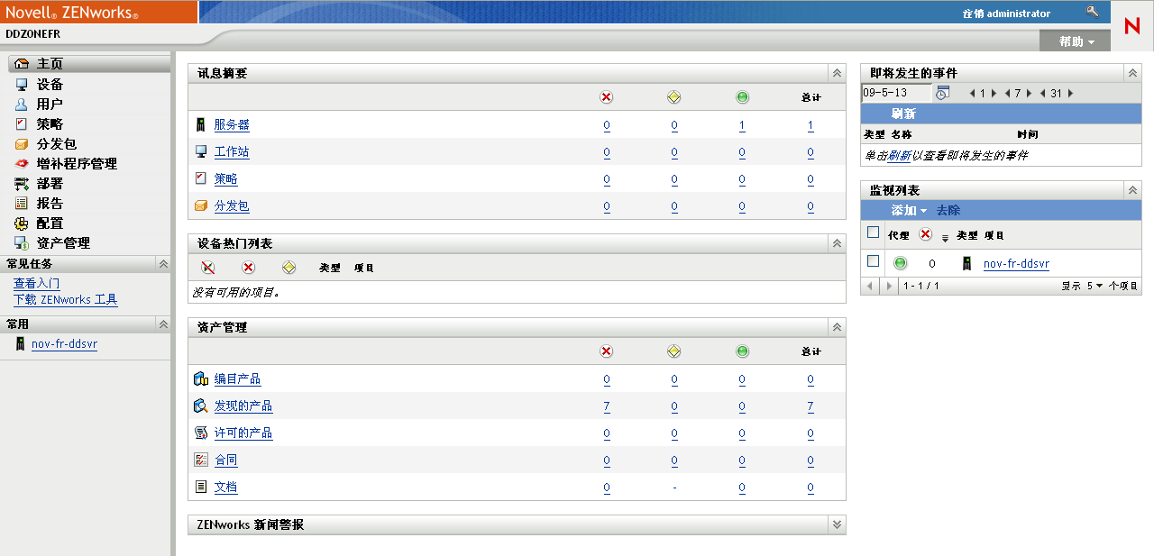The height and width of the screenshot is (556, 1154).
Task: Click the catalog icon beside 编目产品
Action: point(201,379)
